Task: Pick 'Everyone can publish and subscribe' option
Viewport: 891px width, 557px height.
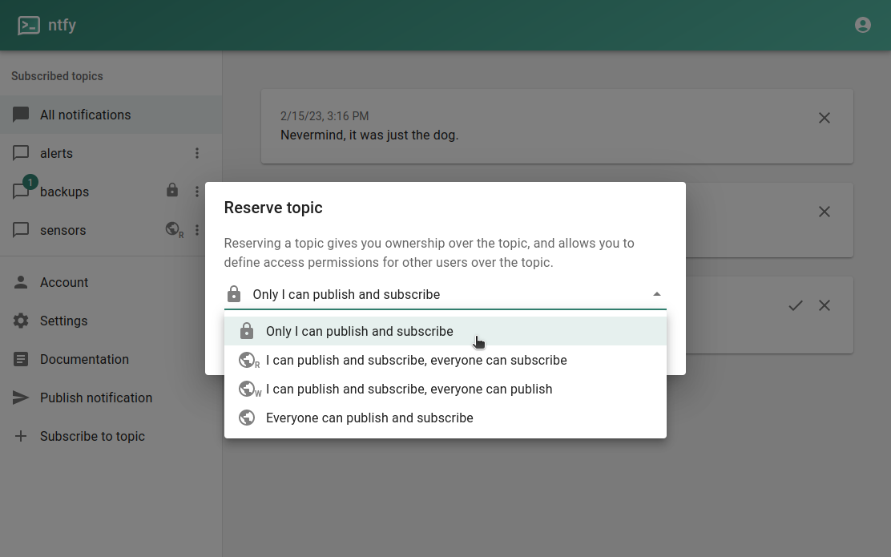Action: (x=369, y=418)
